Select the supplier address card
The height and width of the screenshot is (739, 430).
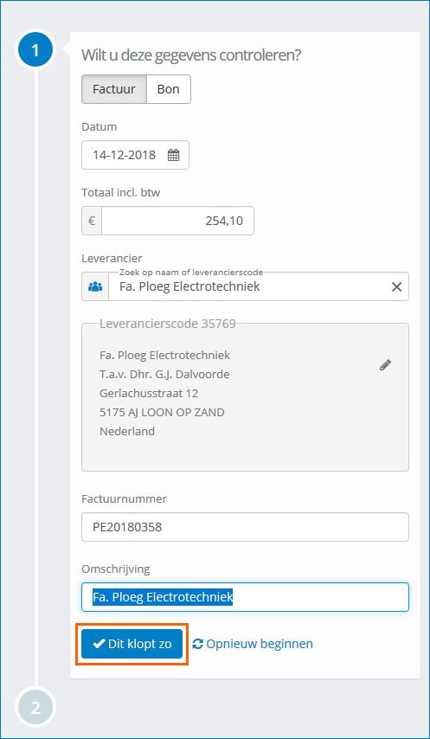click(x=245, y=397)
